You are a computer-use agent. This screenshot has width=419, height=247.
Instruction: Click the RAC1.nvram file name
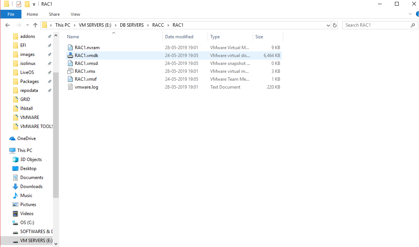coord(87,47)
